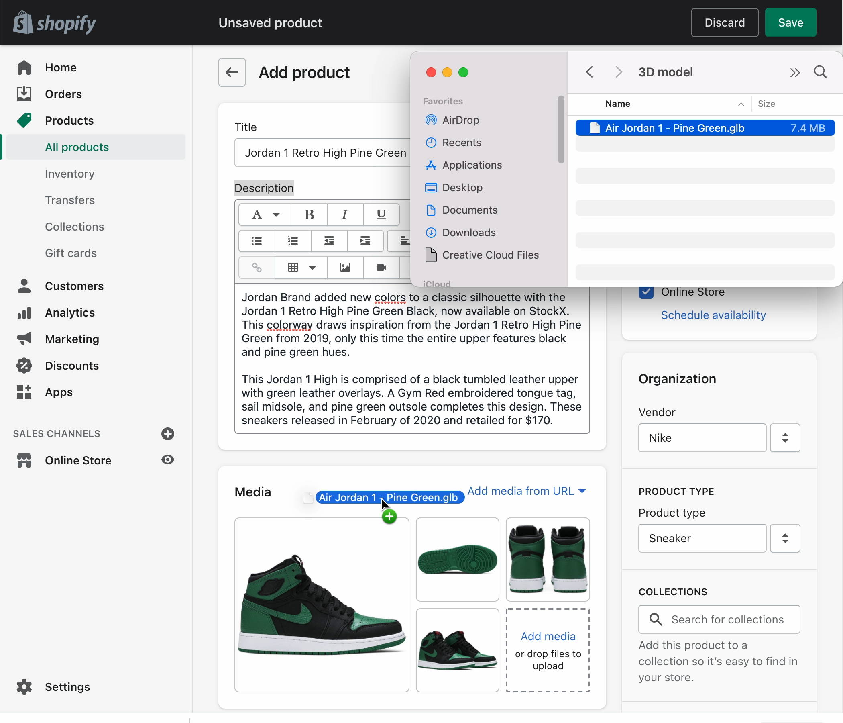The image size is (843, 723).
Task: Click the Save button
Action: pos(790,23)
